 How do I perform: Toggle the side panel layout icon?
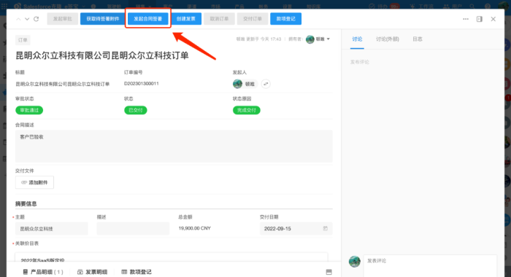480,19
